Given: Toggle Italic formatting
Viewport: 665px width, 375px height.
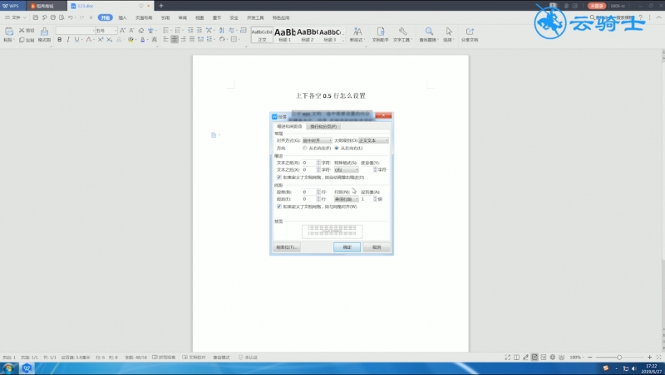Looking at the screenshot, I should 68,39.
